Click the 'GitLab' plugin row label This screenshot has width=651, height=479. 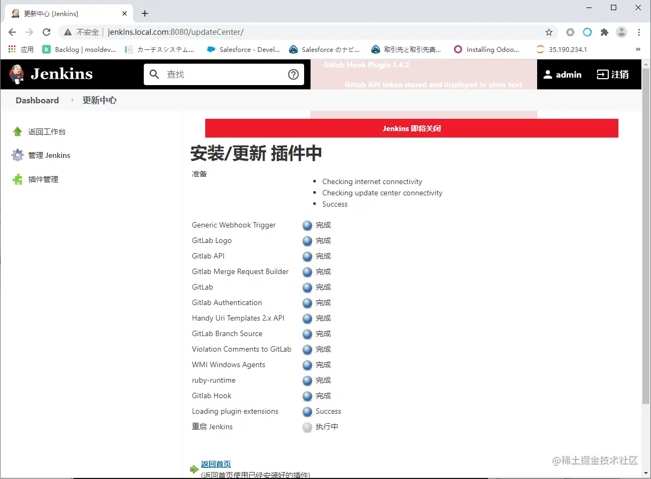[x=203, y=287]
